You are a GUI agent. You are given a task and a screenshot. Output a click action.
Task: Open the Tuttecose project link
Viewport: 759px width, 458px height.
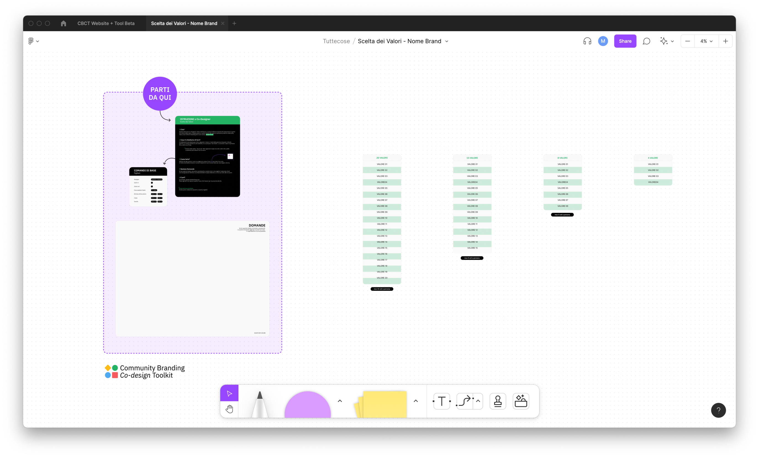click(x=336, y=41)
